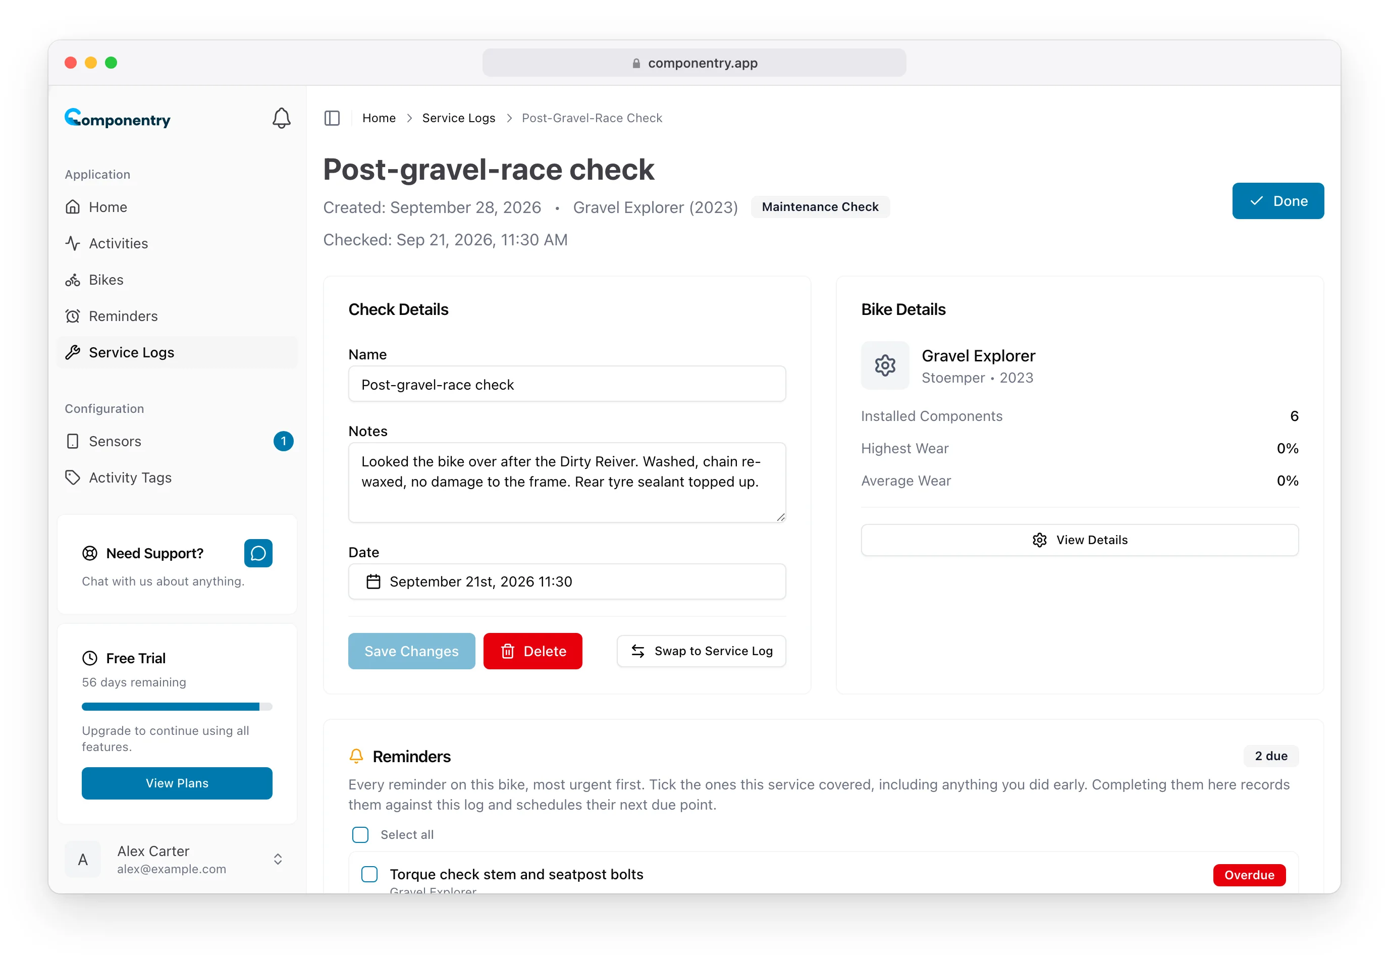Click the Average Wear label
Screen dimensions: 1389x958
click(x=906, y=481)
